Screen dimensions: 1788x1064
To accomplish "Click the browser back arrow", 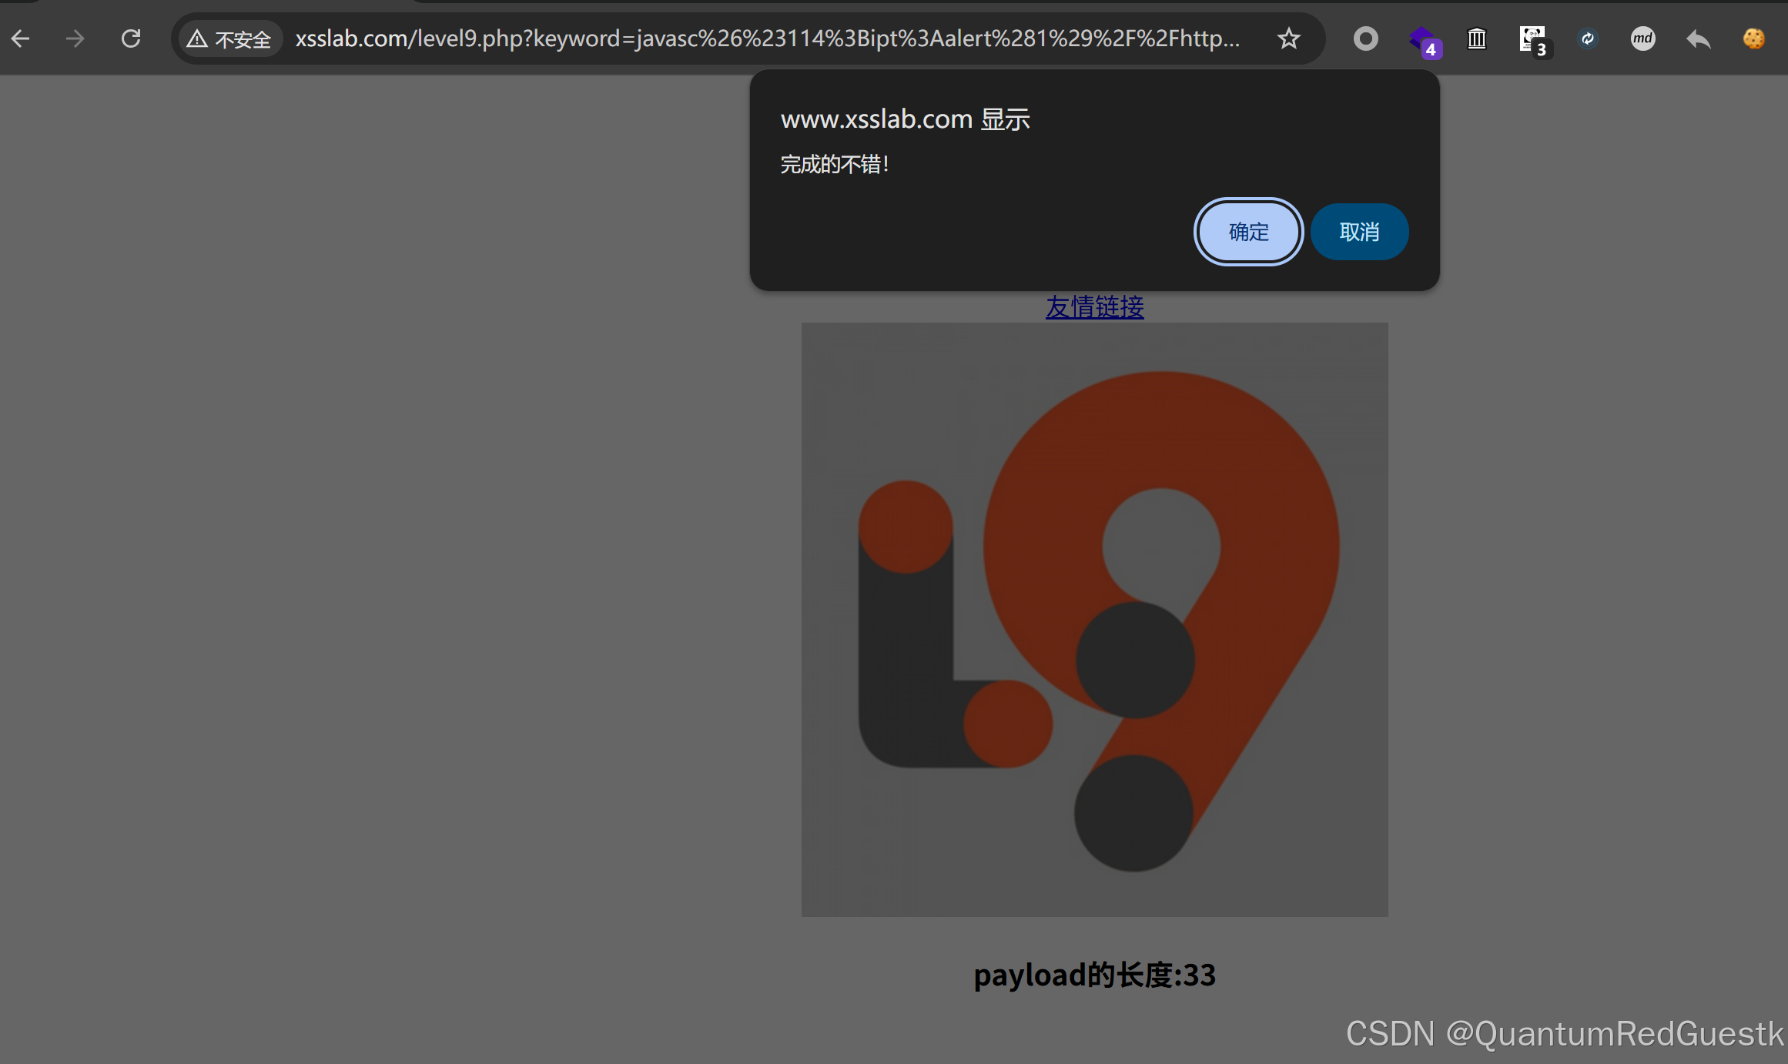I will click(21, 38).
